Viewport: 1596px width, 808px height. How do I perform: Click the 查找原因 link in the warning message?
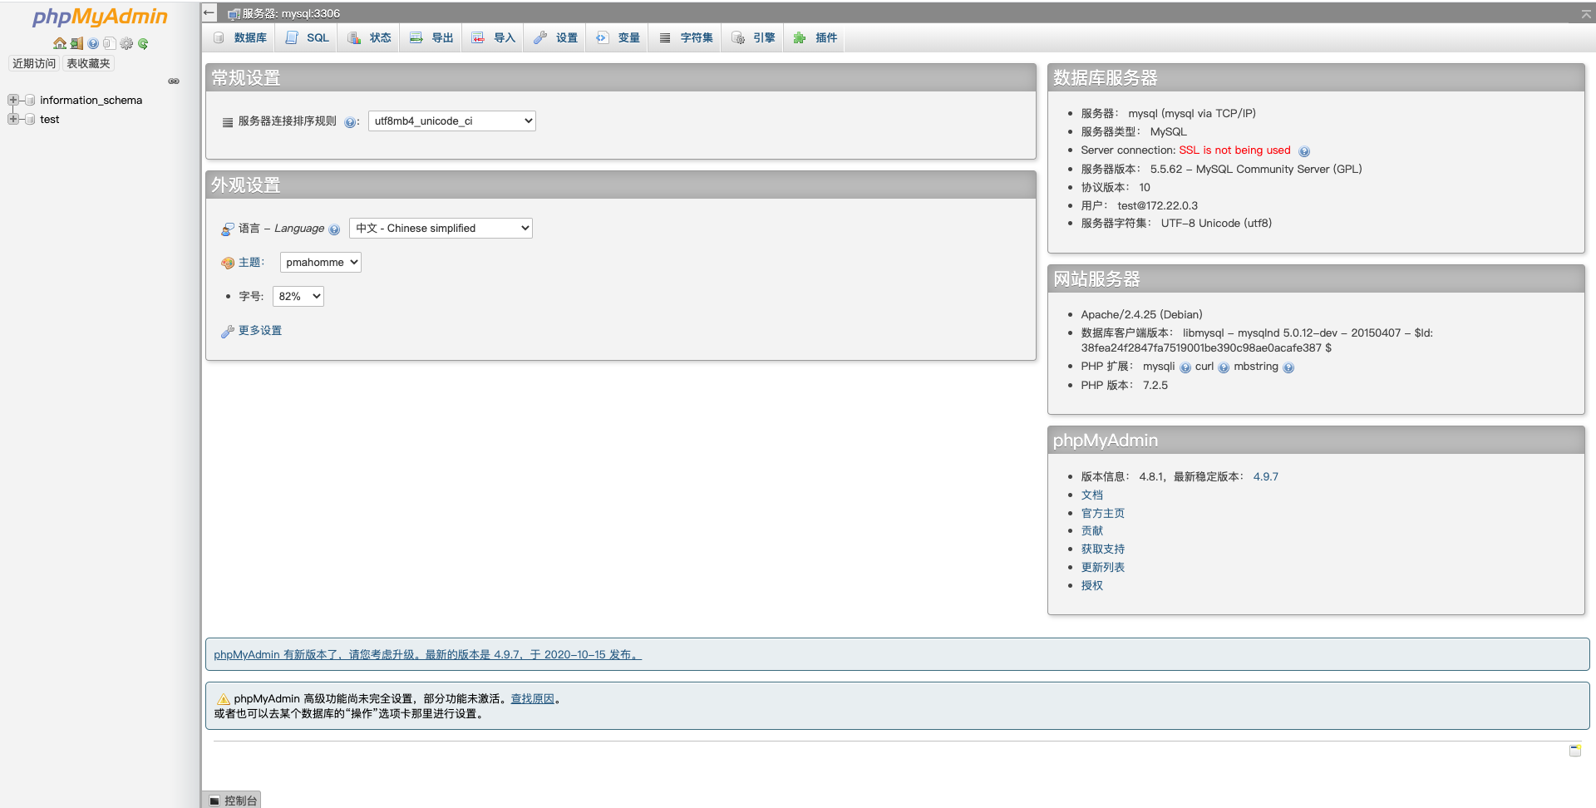tap(533, 698)
